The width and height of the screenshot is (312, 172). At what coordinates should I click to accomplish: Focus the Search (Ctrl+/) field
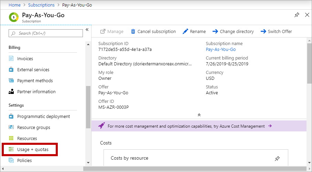pyautogui.click(x=46, y=33)
